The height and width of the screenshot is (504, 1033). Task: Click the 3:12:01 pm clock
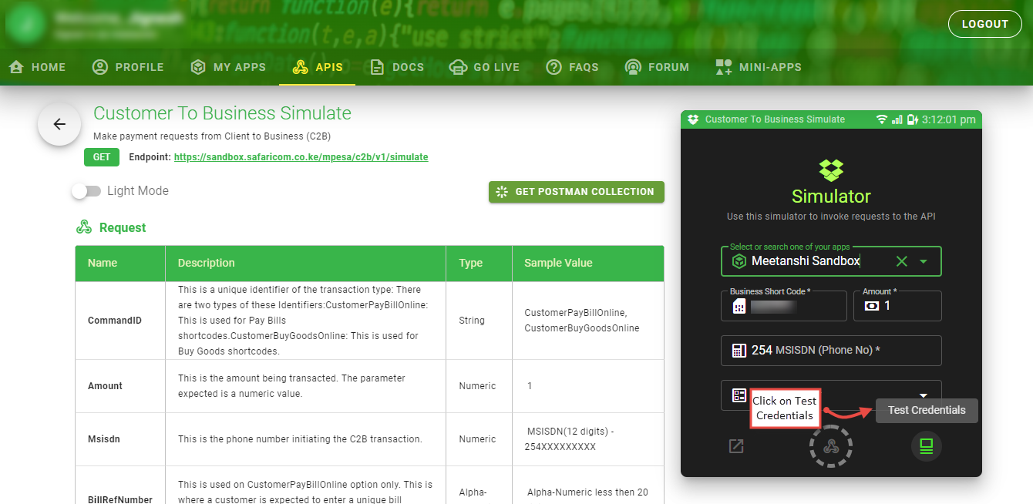tap(949, 119)
